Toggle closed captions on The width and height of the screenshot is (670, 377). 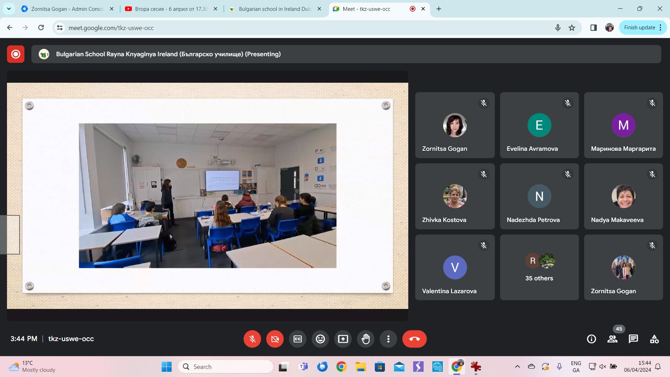[298, 339]
